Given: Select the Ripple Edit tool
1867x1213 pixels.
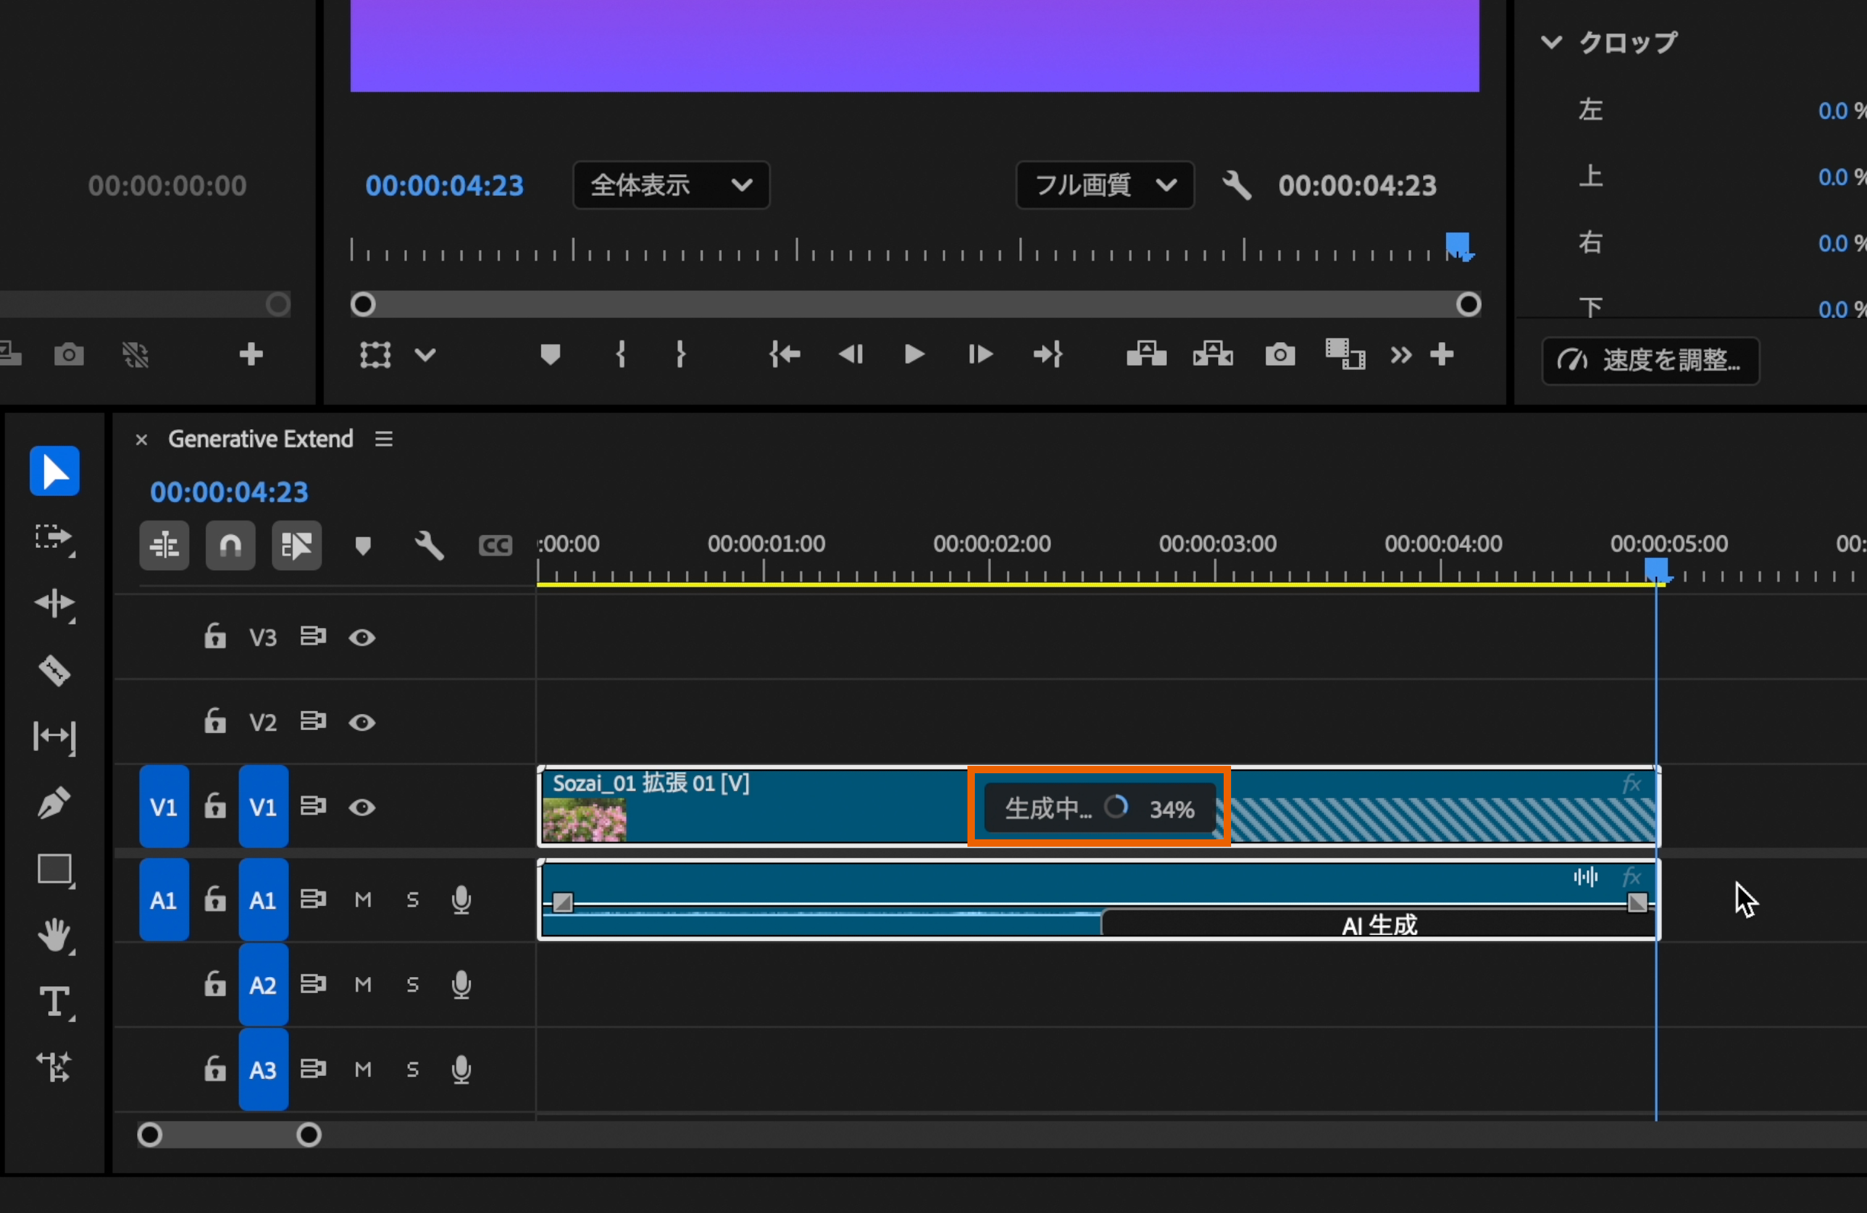Looking at the screenshot, I should [x=54, y=603].
